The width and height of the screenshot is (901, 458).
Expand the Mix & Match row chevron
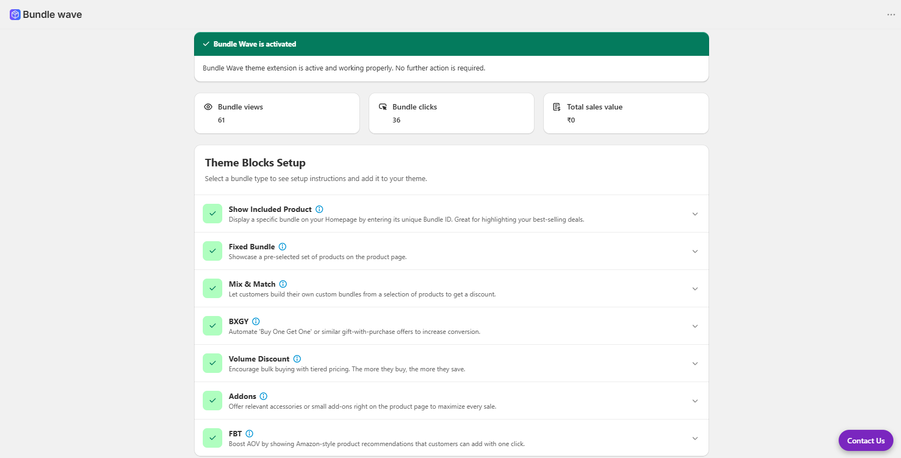pyautogui.click(x=695, y=289)
